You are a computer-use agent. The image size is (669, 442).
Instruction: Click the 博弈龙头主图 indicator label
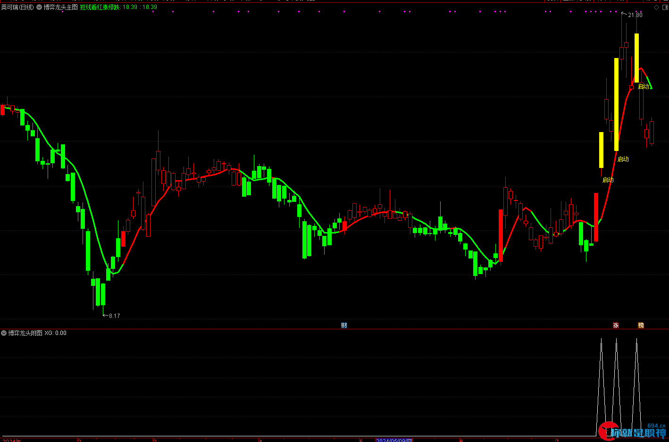pos(60,7)
